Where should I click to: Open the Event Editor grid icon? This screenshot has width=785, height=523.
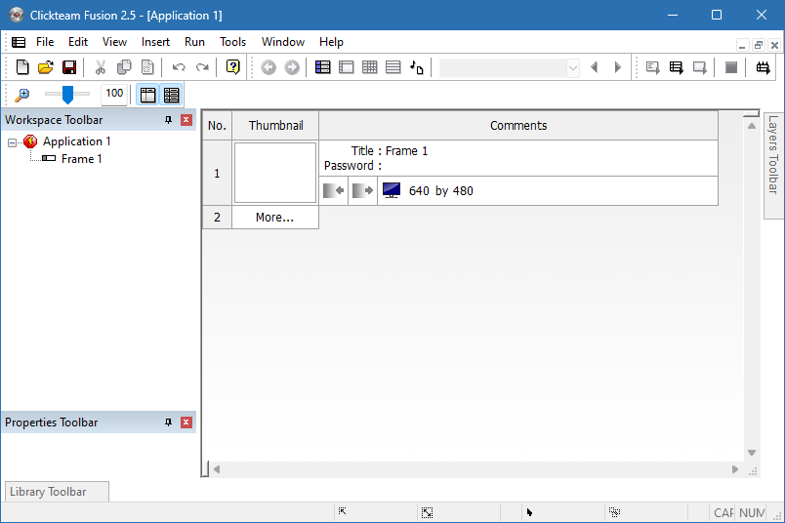[x=369, y=67]
